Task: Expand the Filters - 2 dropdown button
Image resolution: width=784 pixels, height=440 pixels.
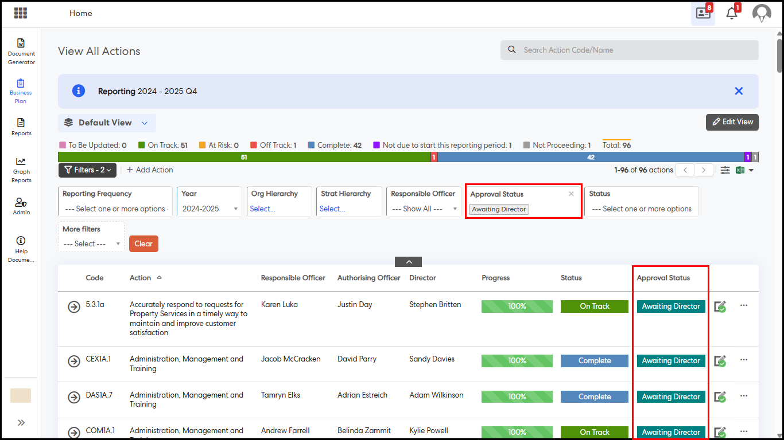Action: (87, 170)
